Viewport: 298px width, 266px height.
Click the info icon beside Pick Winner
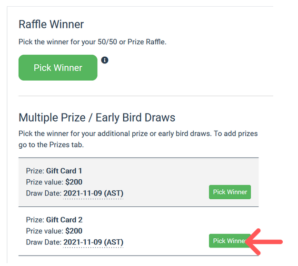105,60
